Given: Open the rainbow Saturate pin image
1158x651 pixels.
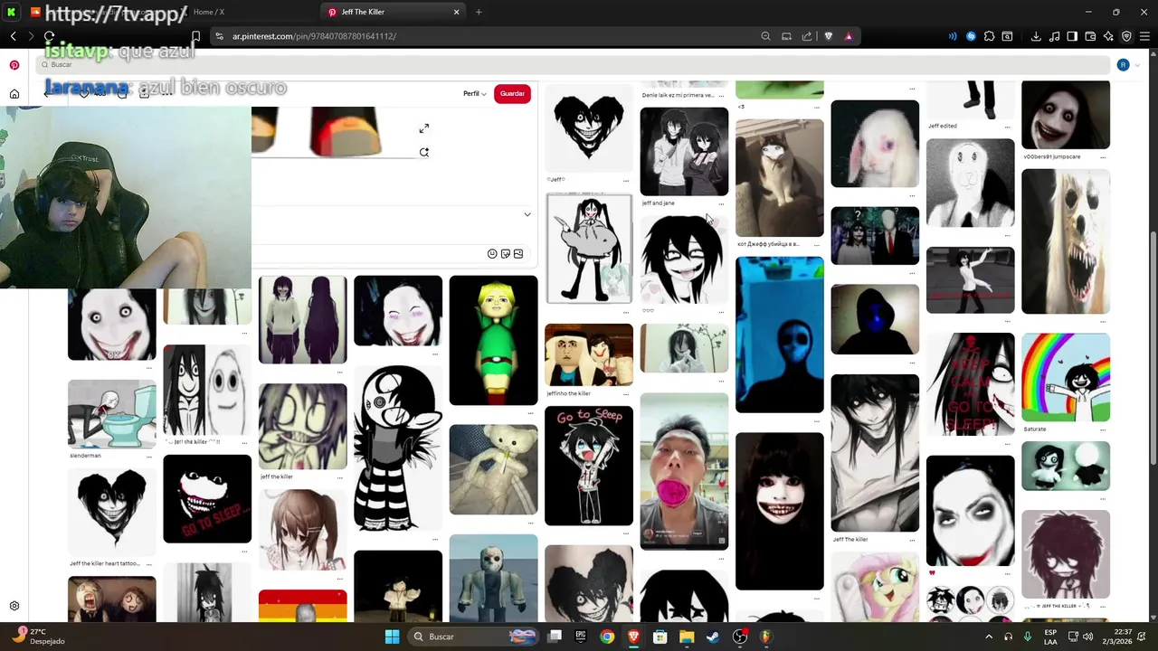Looking at the screenshot, I should click(x=1066, y=377).
